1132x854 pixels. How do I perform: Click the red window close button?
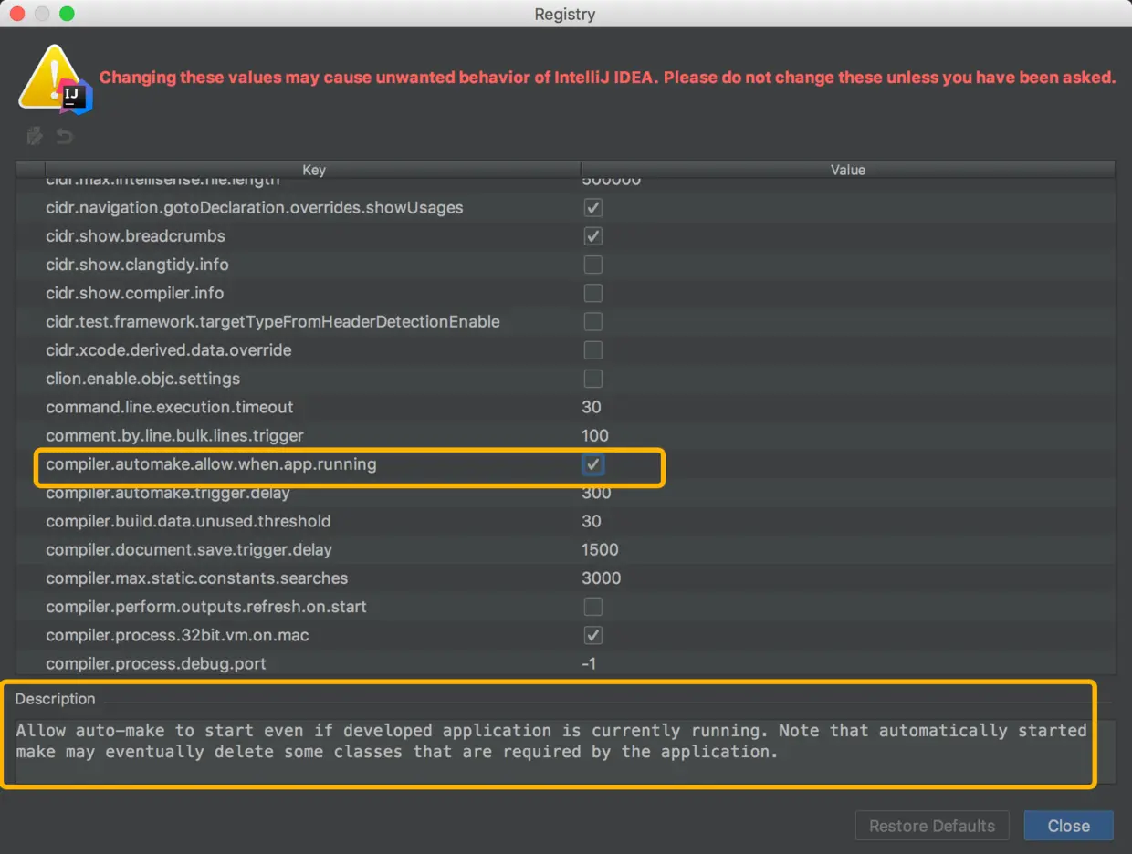[x=17, y=14]
